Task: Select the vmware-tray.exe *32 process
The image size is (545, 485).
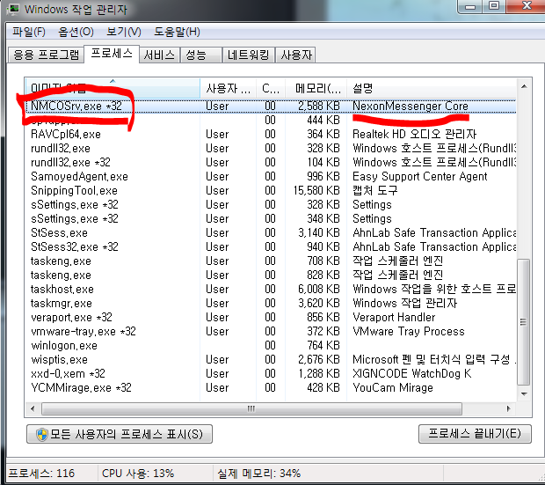Action: click(x=271, y=331)
